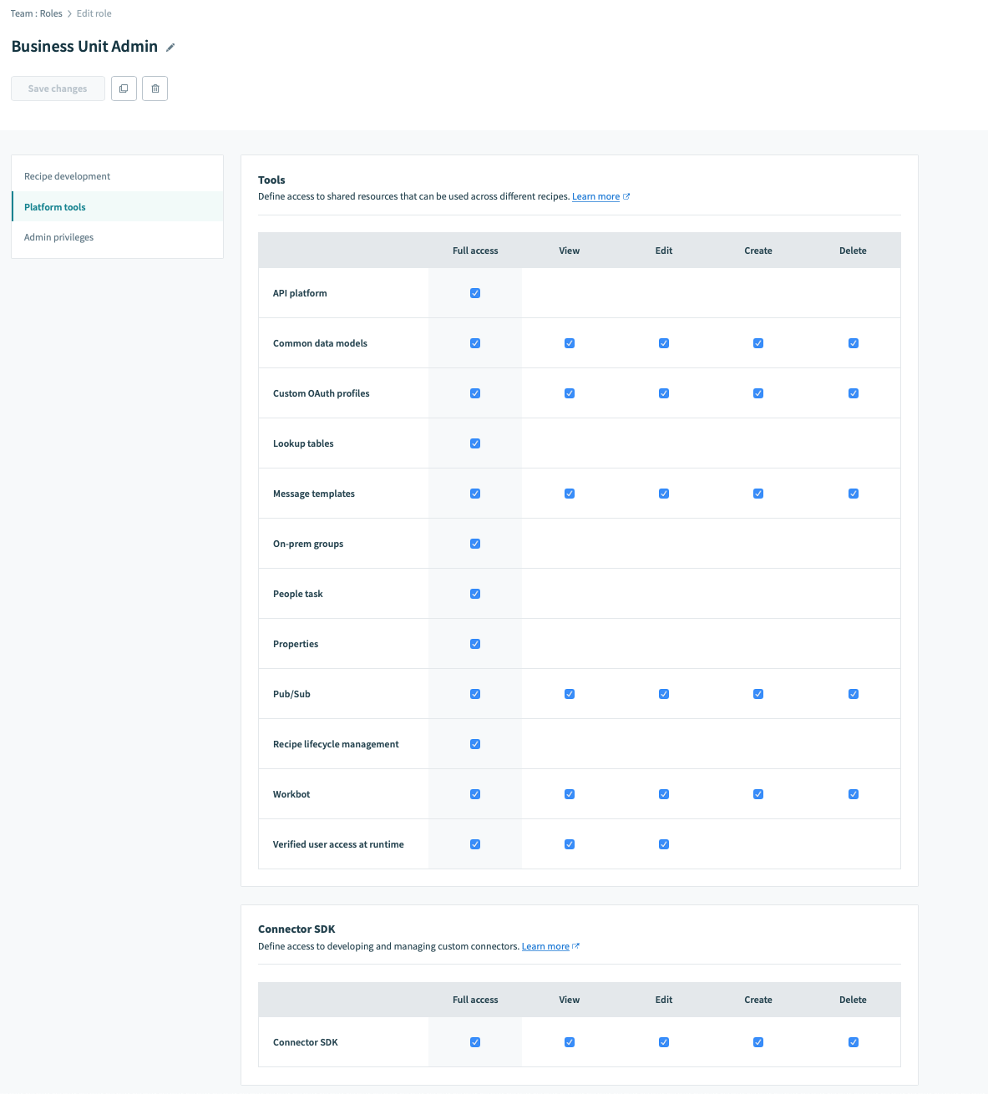The height and width of the screenshot is (1094, 988).
Task: Toggle Full access for Verified user access at runtime
Action: click(x=475, y=844)
